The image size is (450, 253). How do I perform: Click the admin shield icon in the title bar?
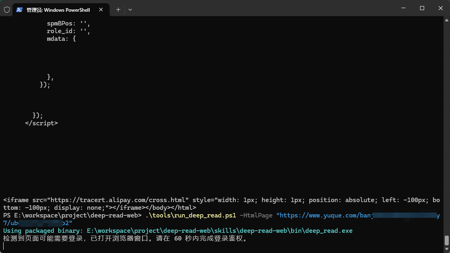point(7,10)
